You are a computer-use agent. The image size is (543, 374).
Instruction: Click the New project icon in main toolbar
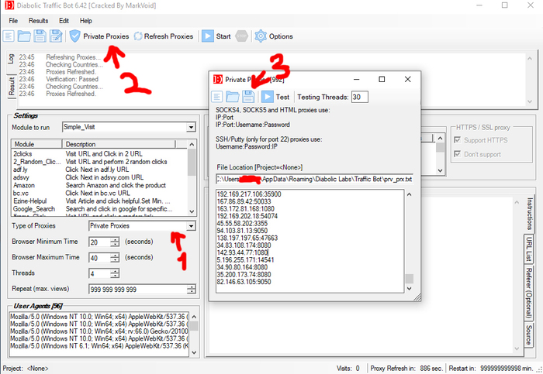(9, 36)
